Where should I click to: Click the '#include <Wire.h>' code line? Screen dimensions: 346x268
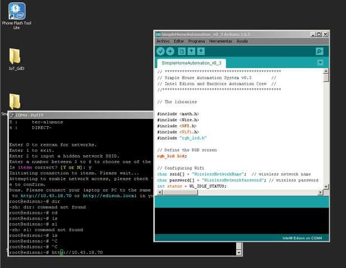(178, 120)
